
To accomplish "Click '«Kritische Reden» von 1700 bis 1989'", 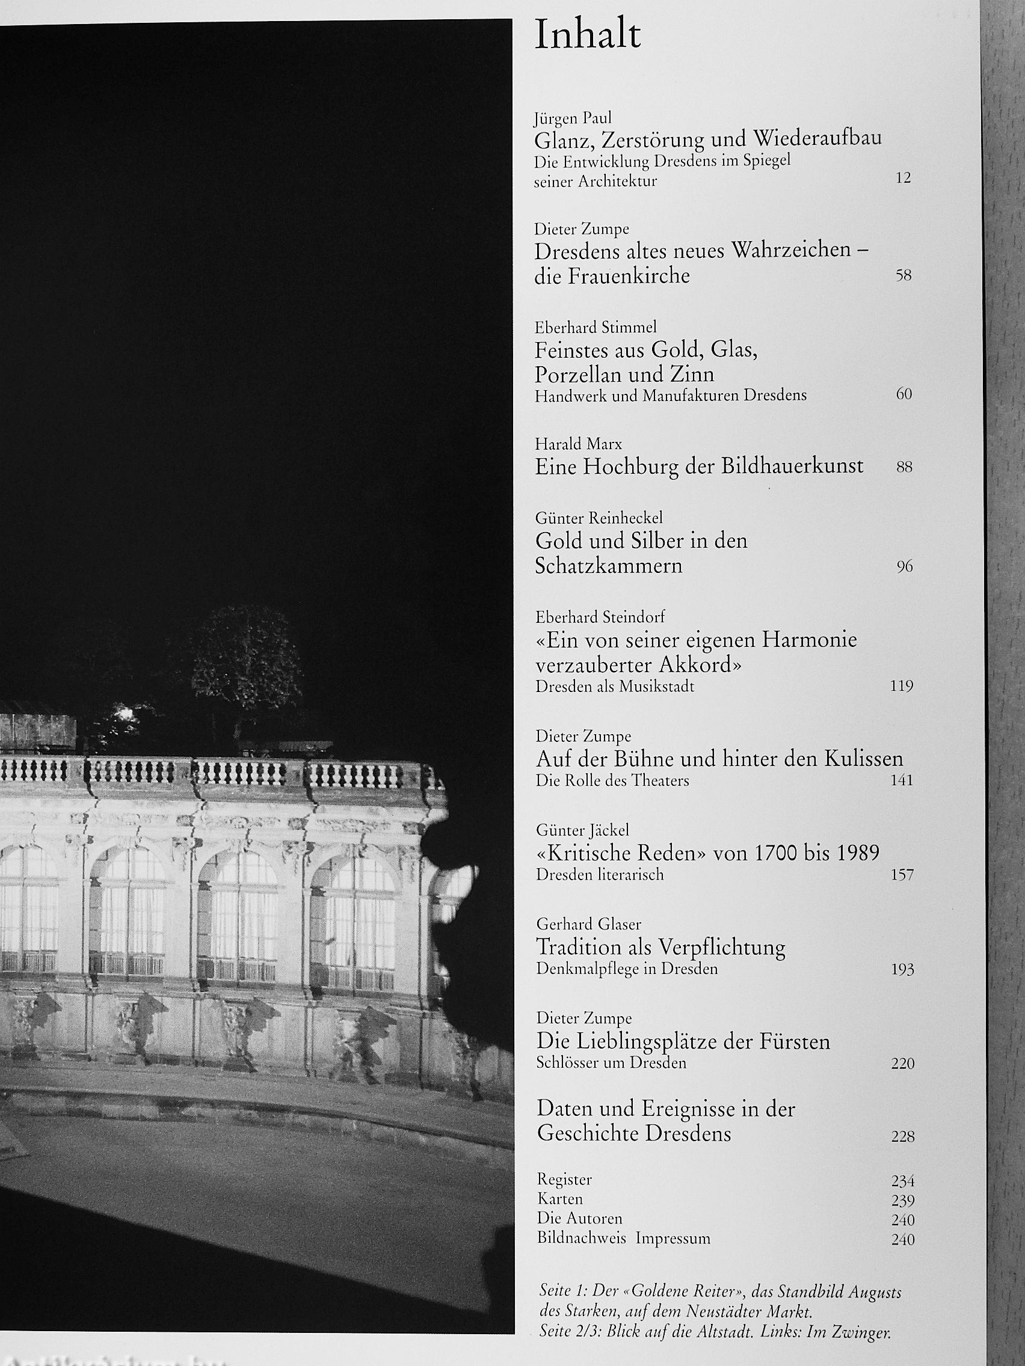I will tap(707, 853).
